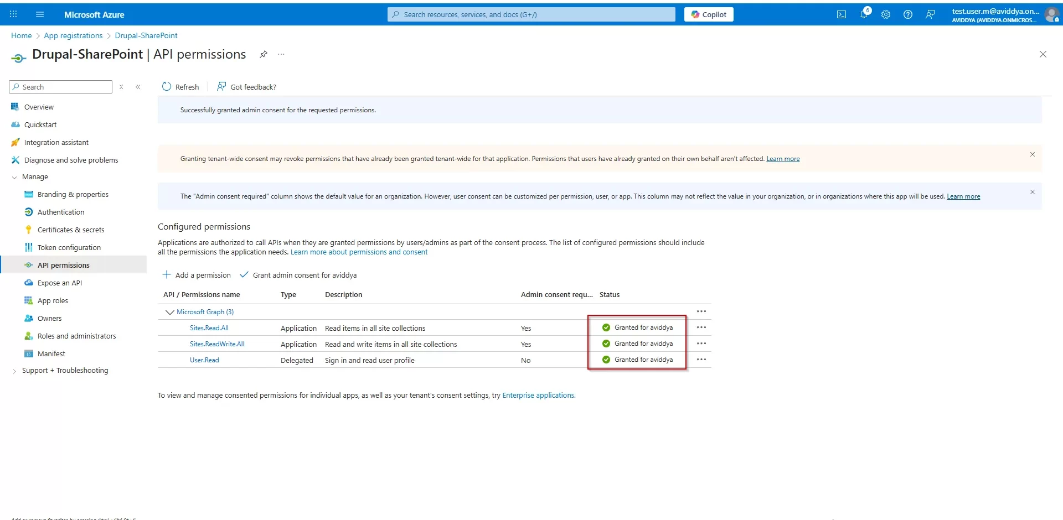Viewport: 1063px width, 520px height.
Task: Pin the Drupal-SharePoint API permissions blade
Action: pos(264,54)
